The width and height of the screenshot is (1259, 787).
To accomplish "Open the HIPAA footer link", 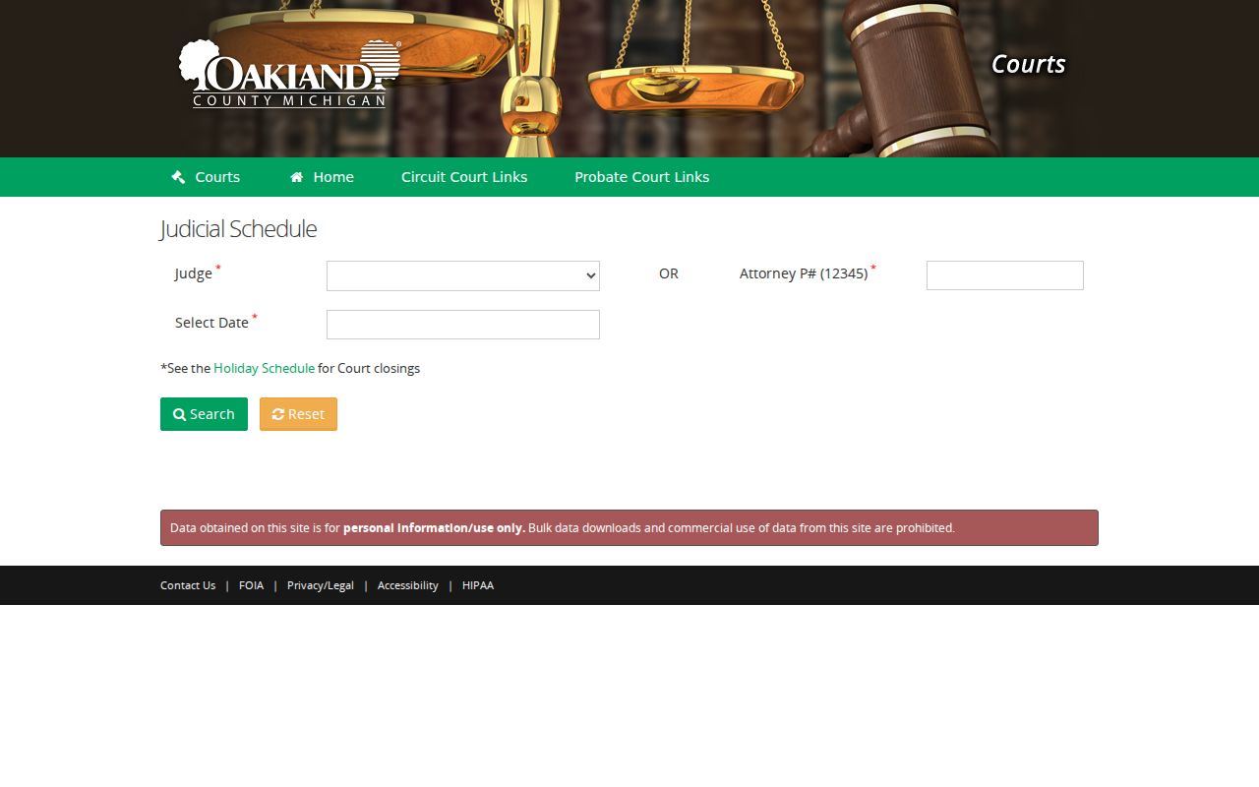I will (478, 585).
